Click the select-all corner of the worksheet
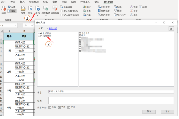The width and height of the screenshot is (179, 119). [x=2, y=31]
